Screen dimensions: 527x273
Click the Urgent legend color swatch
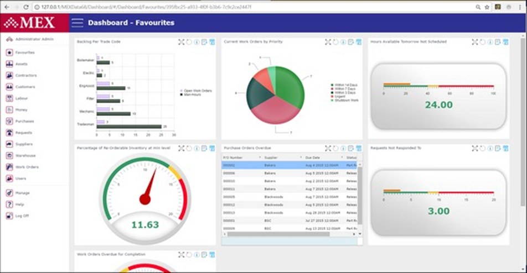pos(330,96)
